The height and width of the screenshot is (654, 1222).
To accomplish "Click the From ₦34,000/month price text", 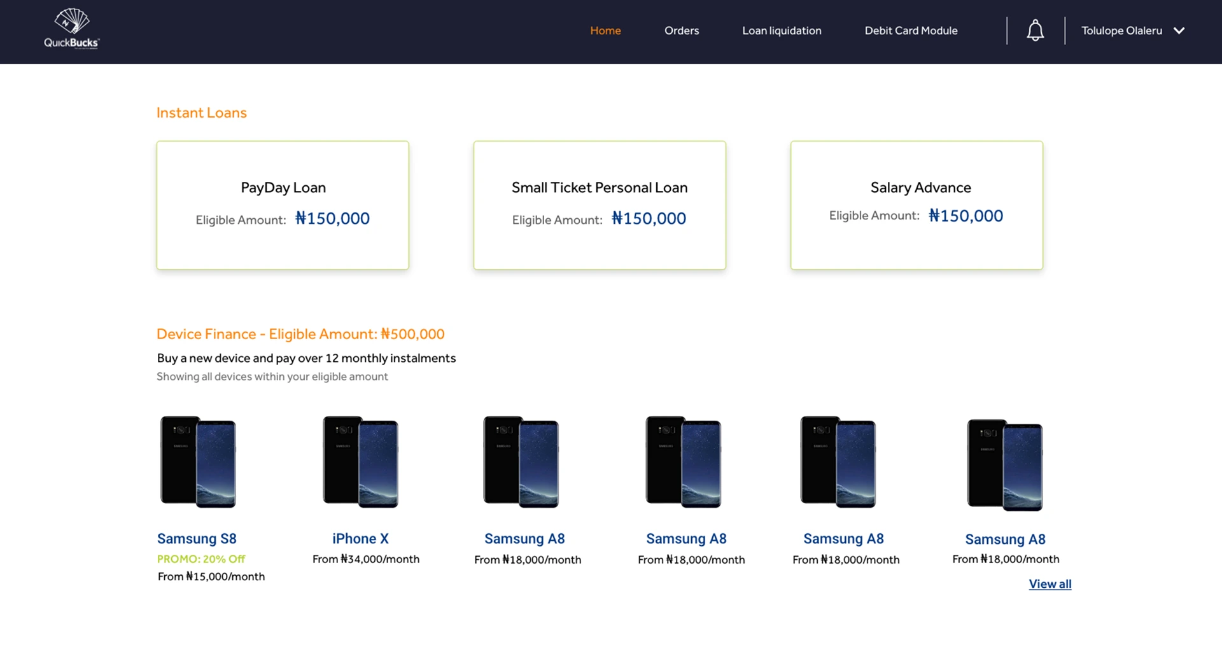I will pos(366,559).
